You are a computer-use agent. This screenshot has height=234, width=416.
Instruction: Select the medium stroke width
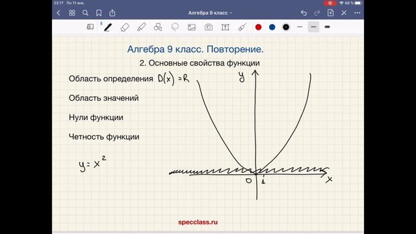coord(313,27)
